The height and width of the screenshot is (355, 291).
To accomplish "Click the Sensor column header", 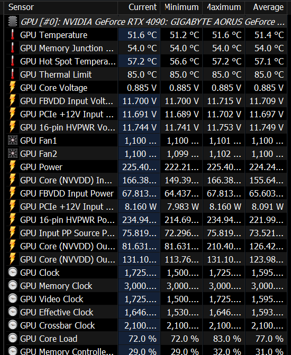I will [61, 7].
